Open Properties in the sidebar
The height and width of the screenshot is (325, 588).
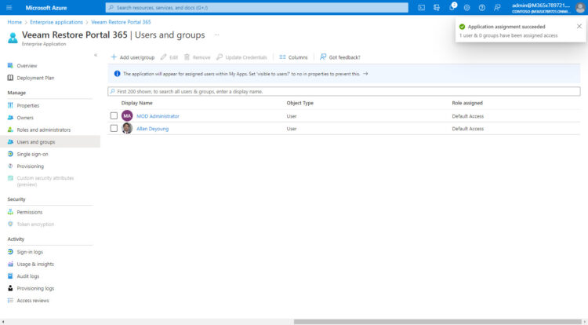click(28, 105)
